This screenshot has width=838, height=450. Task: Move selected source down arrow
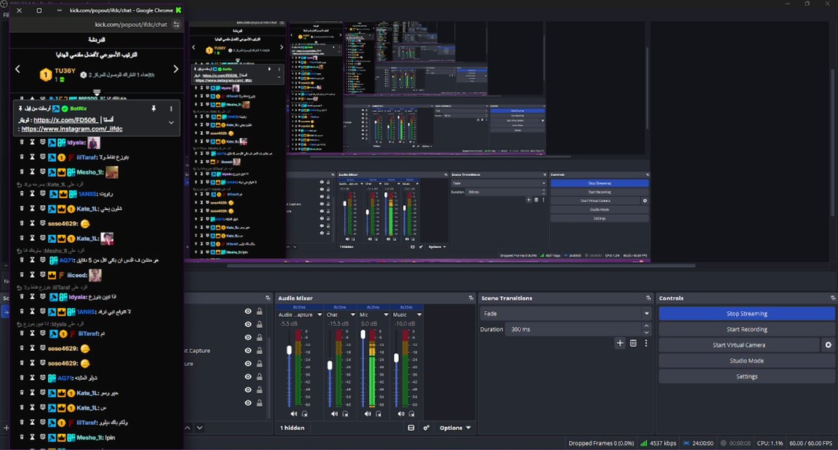pyautogui.click(x=200, y=428)
